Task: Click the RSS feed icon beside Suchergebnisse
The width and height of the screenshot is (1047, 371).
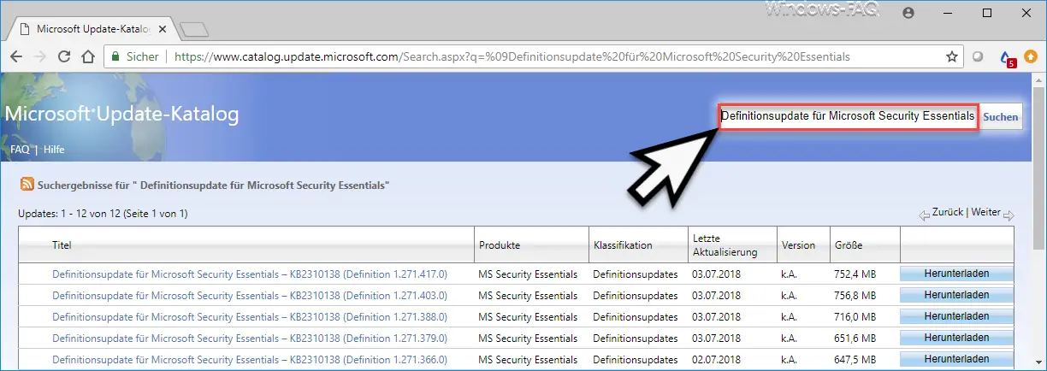Action: pos(27,185)
